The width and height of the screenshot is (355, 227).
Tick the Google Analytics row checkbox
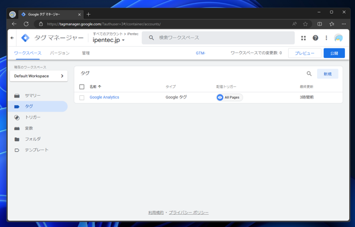click(x=82, y=98)
